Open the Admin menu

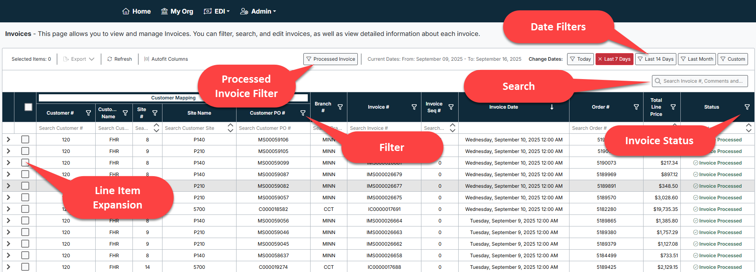pyautogui.click(x=258, y=11)
